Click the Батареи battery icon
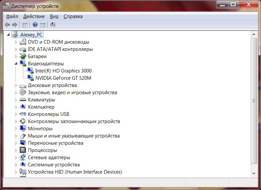This screenshot has height=190, width=261. (x=23, y=56)
